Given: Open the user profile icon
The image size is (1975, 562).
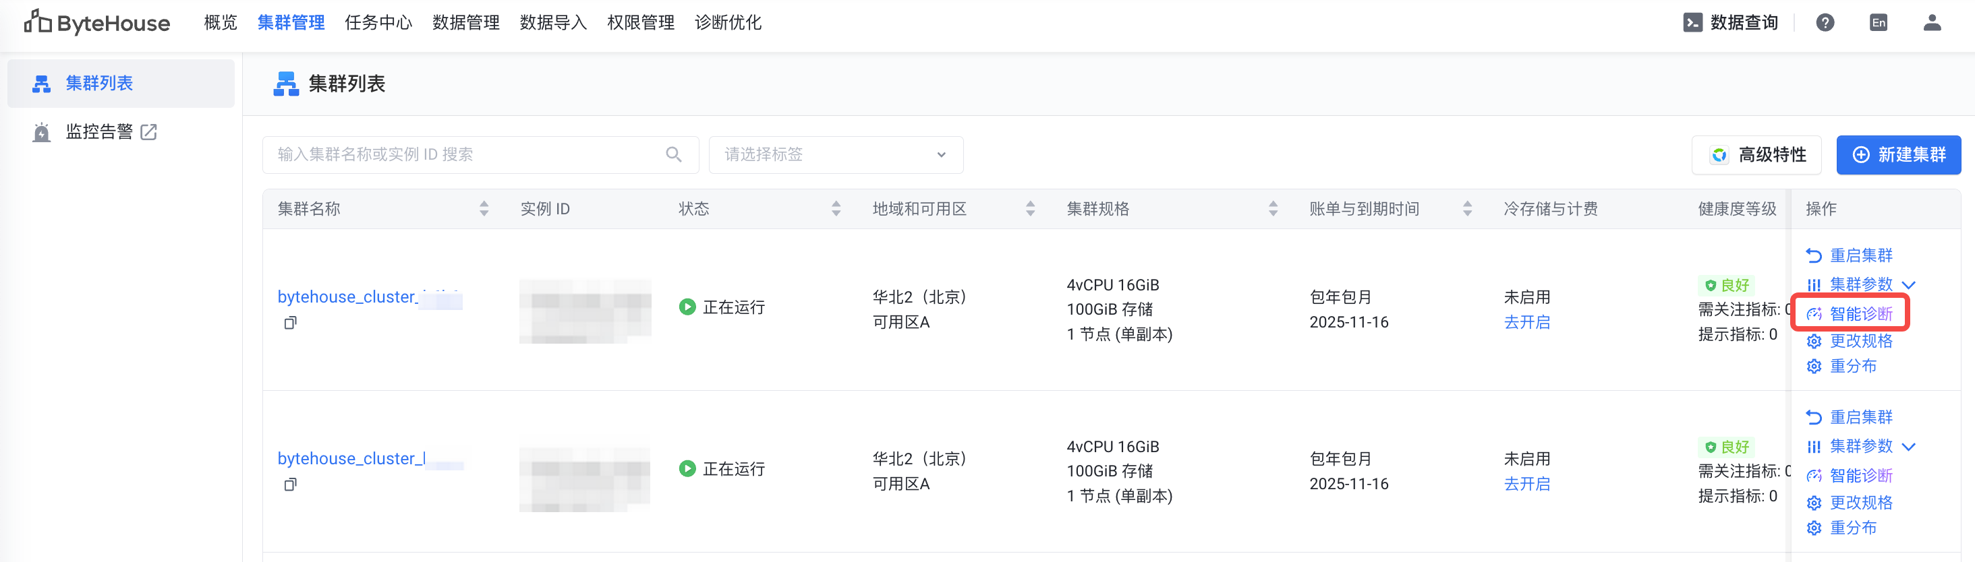Looking at the screenshot, I should (1932, 23).
